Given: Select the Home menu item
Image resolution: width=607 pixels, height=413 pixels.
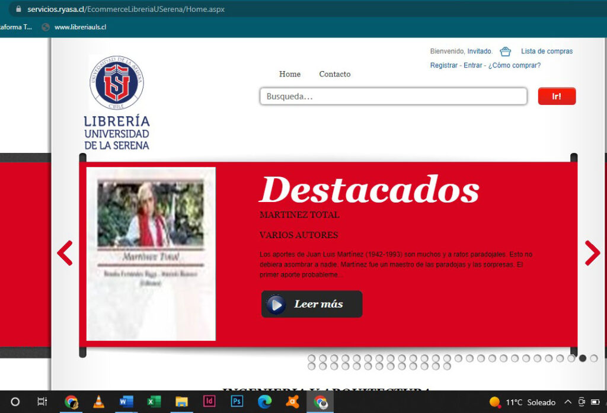Looking at the screenshot, I should click(289, 74).
